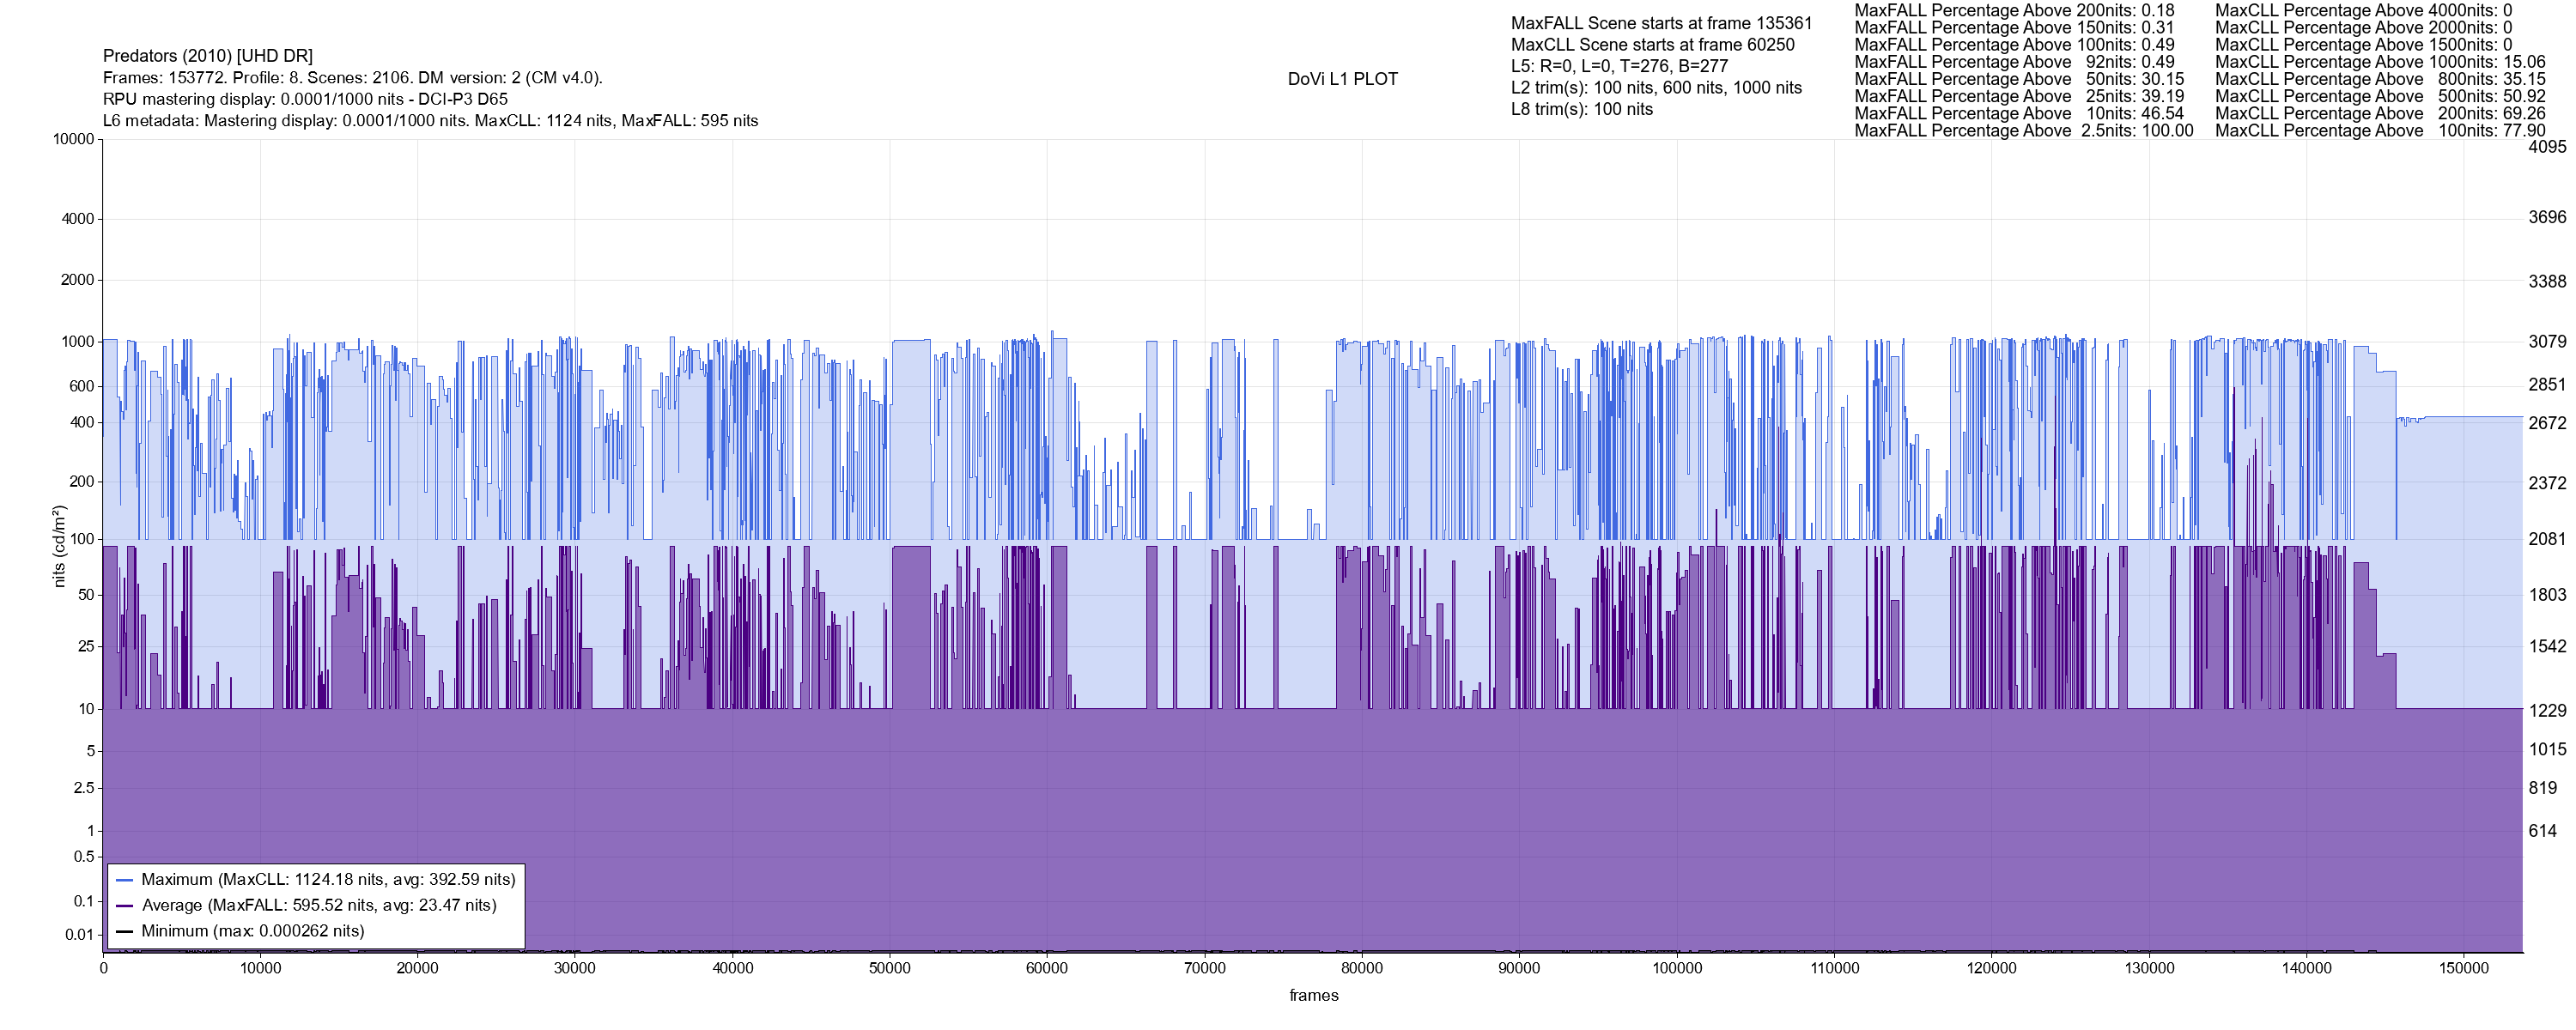This screenshot has width=2576, height=1030.
Task: Click the 'L2 trim(s)' info line
Action: click(x=1656, y=88)
